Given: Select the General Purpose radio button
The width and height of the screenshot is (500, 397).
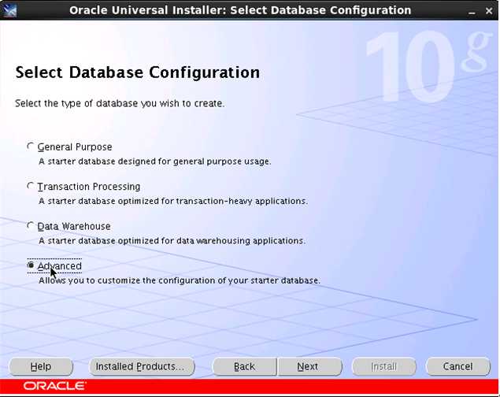Looking at the screenshot, I should (x=31, y=147).
